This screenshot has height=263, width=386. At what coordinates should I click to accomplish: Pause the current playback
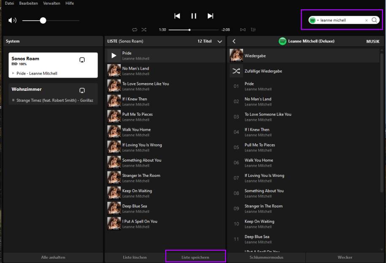coord(194,16)
